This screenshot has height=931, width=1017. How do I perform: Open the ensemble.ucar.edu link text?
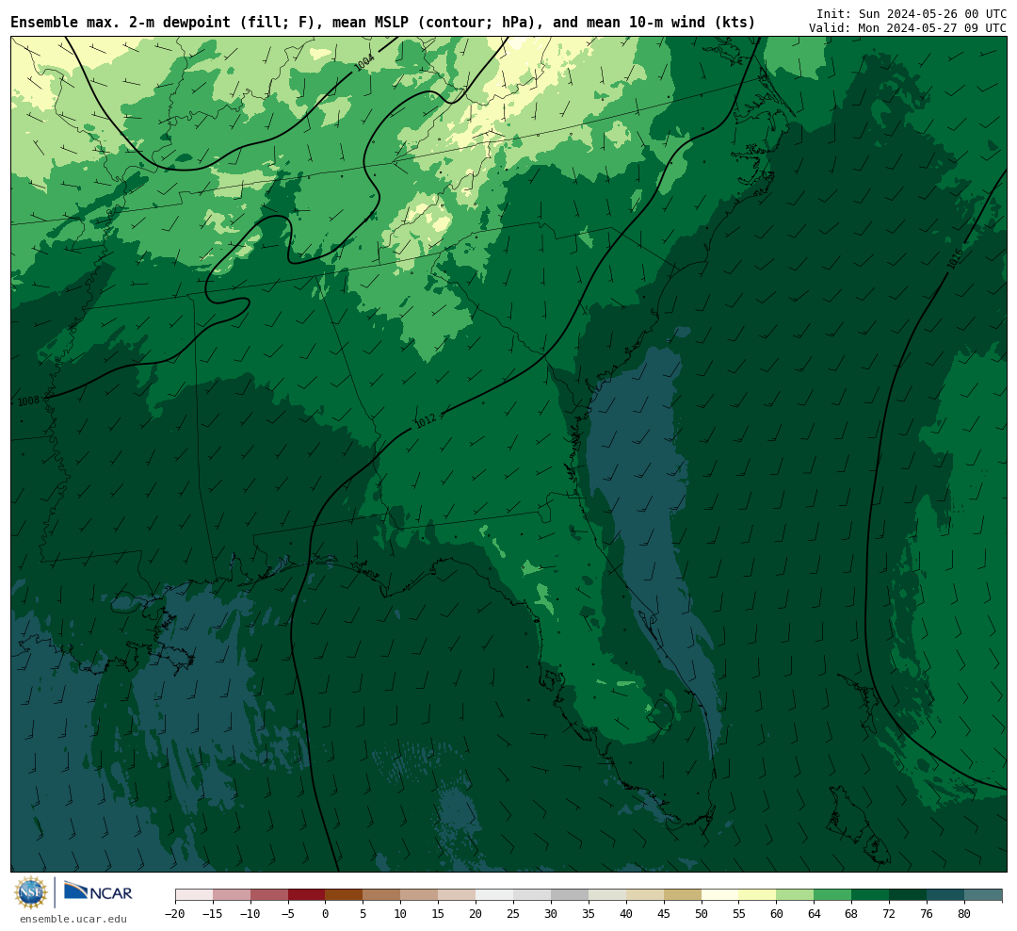73,919
